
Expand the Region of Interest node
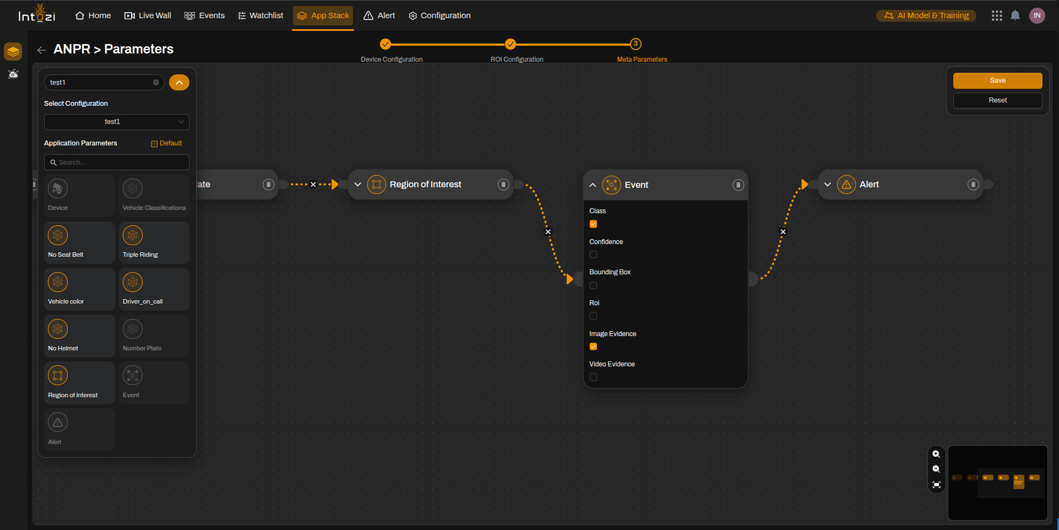[x=358, y=185]
